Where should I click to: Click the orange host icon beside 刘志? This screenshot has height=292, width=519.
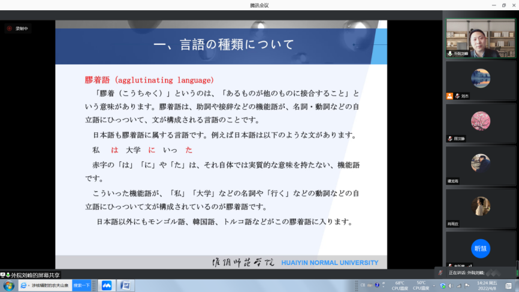(x=449, y=96)
